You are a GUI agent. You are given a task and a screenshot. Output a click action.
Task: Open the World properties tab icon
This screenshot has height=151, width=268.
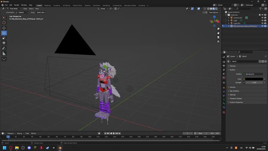click(224, 78)
